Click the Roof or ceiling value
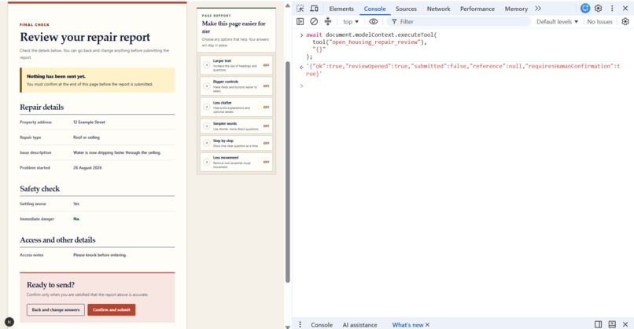 point(86,137)
